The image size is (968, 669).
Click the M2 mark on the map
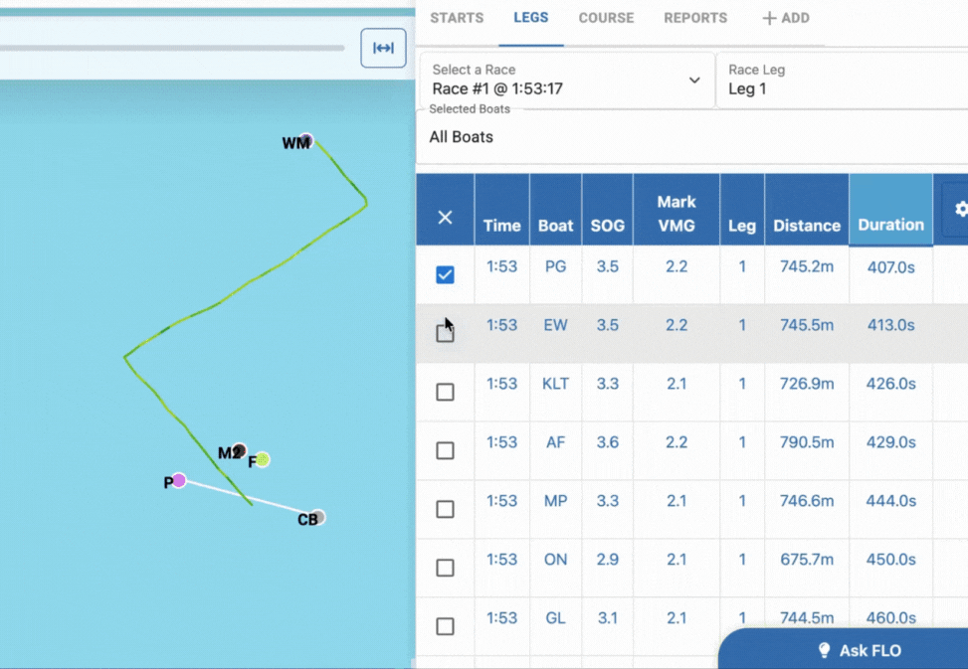[x=239, y=451]
